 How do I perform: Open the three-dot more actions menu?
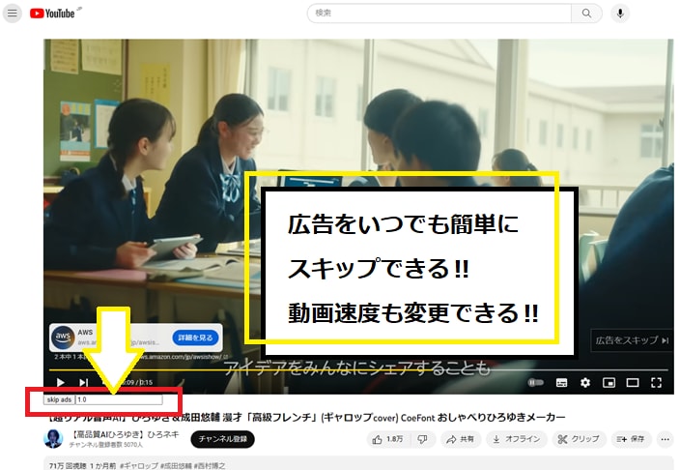coord(666,440)
